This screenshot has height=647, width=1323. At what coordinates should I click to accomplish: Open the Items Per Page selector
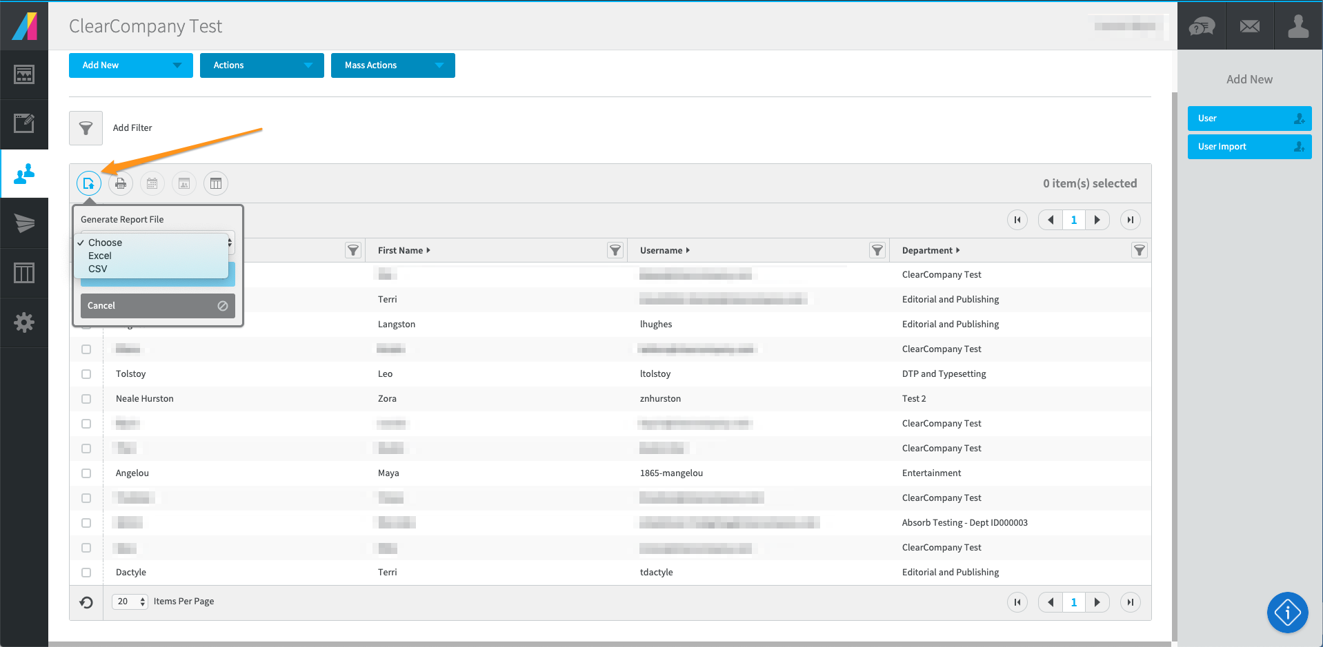click(x=130, y=602)
